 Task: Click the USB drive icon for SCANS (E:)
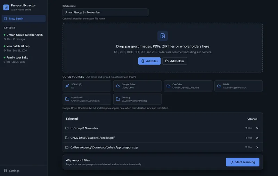point(67,86)
